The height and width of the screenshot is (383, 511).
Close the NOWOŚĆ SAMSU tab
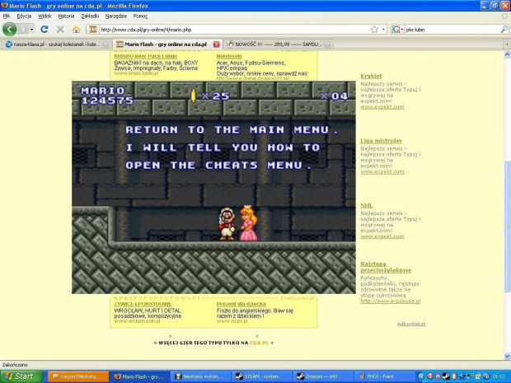click(327, 44)
